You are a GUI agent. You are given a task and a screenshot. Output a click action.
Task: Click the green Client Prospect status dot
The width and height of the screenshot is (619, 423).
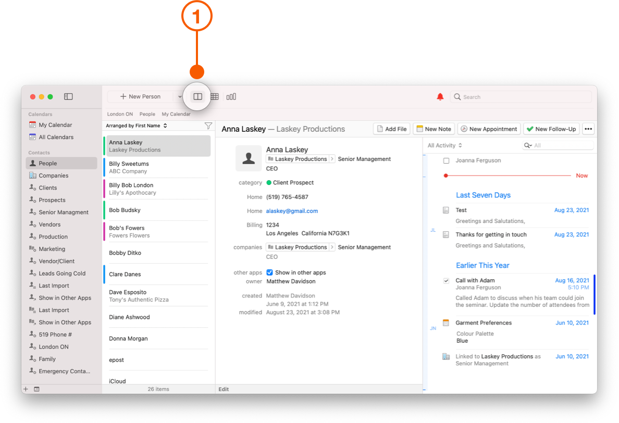tap(270, 182)
